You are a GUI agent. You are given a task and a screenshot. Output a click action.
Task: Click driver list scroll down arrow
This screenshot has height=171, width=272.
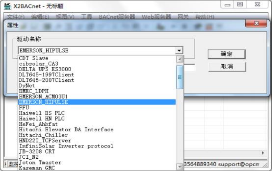click(x=180, y=167)
